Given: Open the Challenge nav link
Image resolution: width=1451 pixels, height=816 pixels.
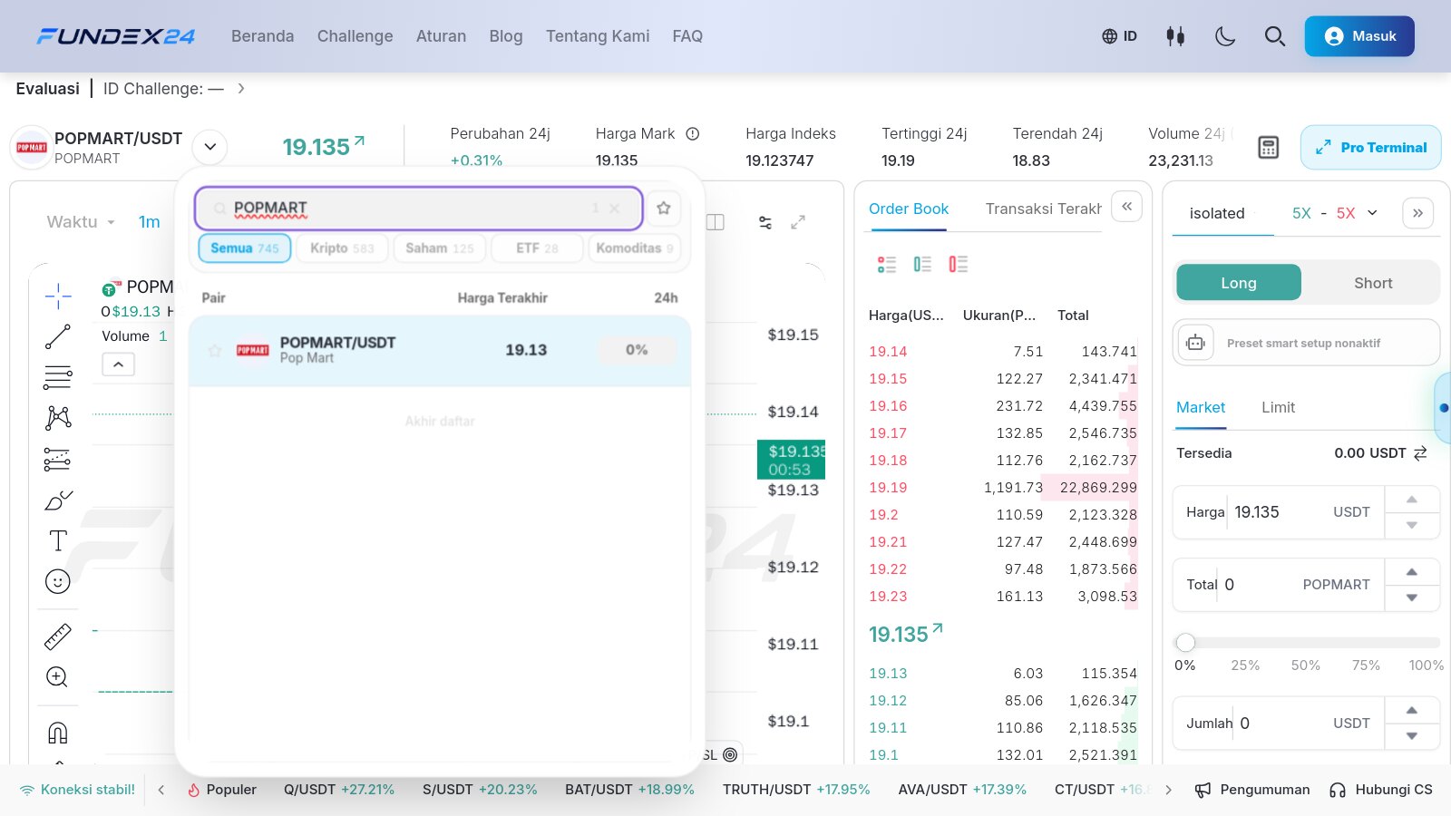Looking at the screenshot, I should click(x=355, y=36).
